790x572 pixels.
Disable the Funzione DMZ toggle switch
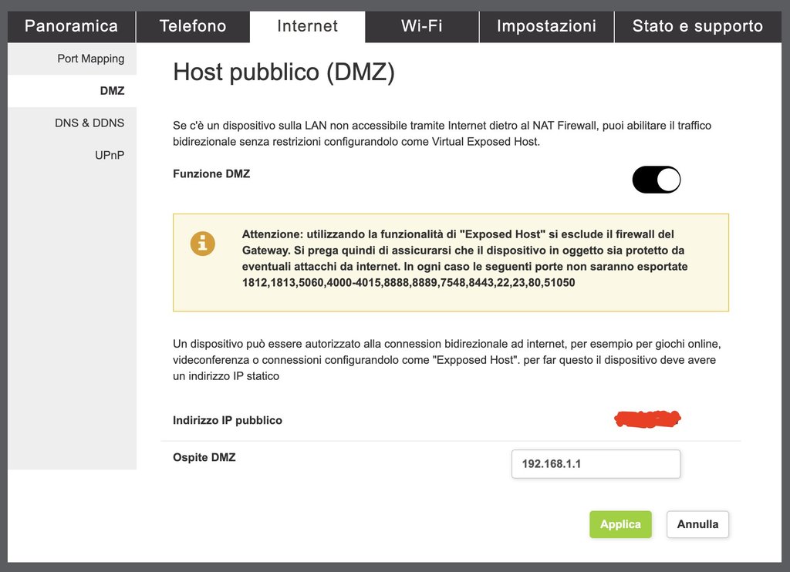click(x=656, y=180)
